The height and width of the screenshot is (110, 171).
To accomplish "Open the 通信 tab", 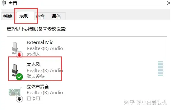I will point(56,16).
